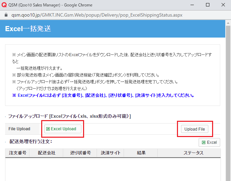Viewport: 231px width, 181px height.
Task: Click the green icon on the Excel download button
Action: pos(204,142)
